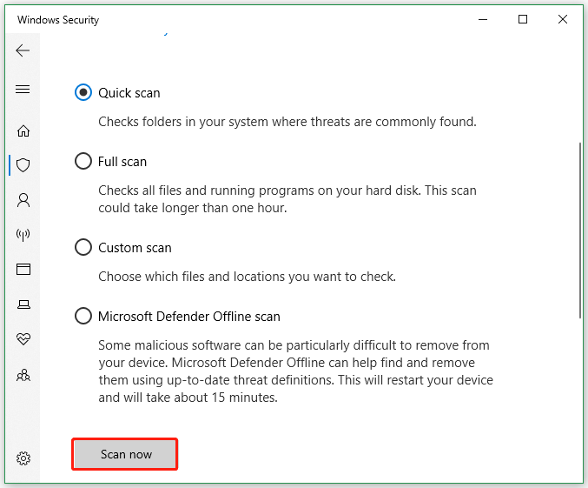Go back using the back arrow
Screen dimensions: 588x488
[x=23, y=50]
